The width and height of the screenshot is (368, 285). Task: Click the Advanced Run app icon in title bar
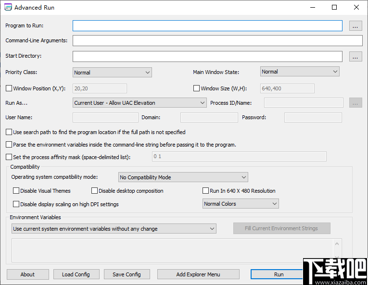pyautogui.click(x=8, y=7)
